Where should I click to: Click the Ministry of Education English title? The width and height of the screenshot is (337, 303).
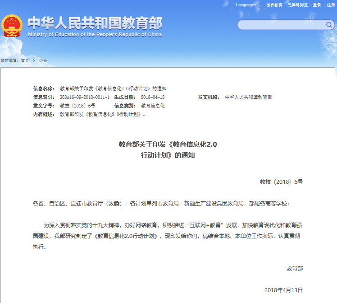tap(95, 34)
